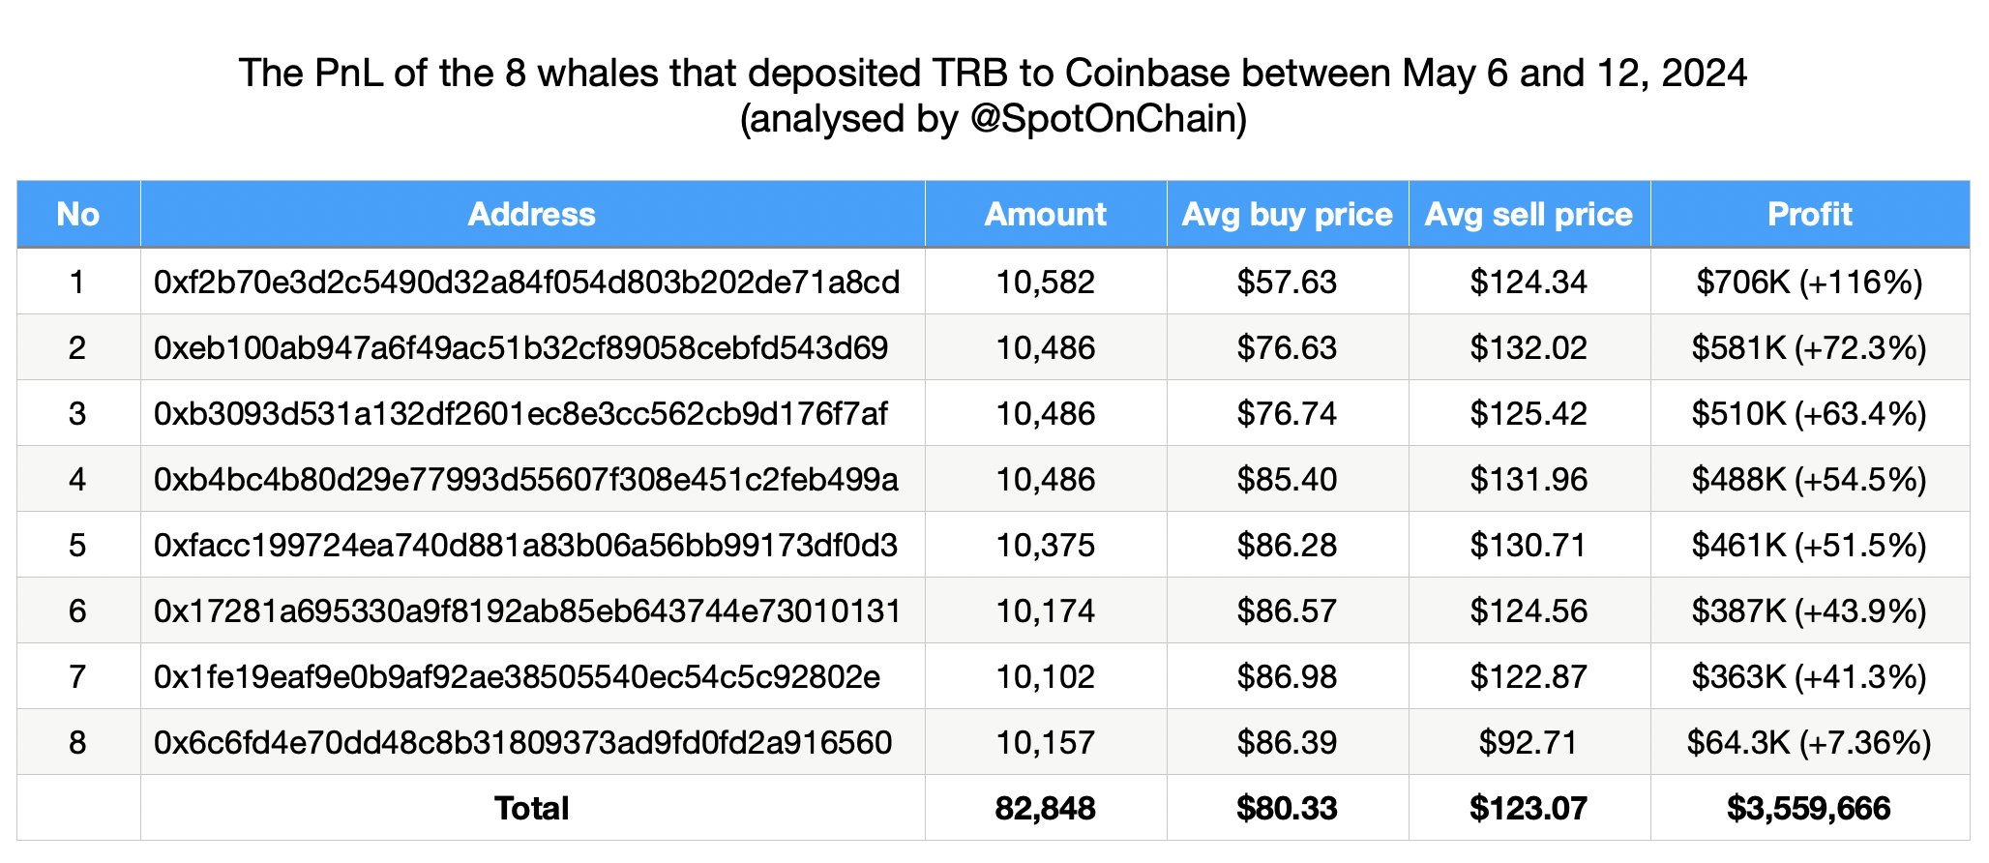Screen dimensions: 1989x863
Task: Click the Total row label
Action: pos(531,809)
